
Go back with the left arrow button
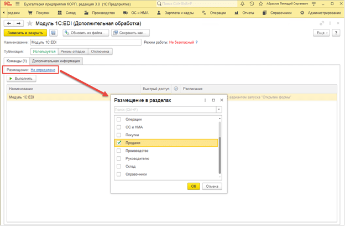click(x=9, y=23)
